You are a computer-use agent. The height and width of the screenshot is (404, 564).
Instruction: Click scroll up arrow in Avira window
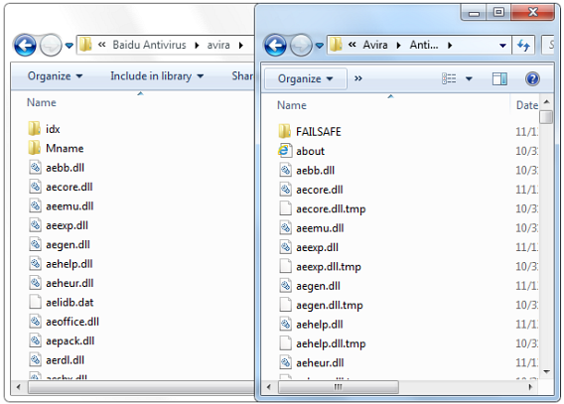[547, 102]
